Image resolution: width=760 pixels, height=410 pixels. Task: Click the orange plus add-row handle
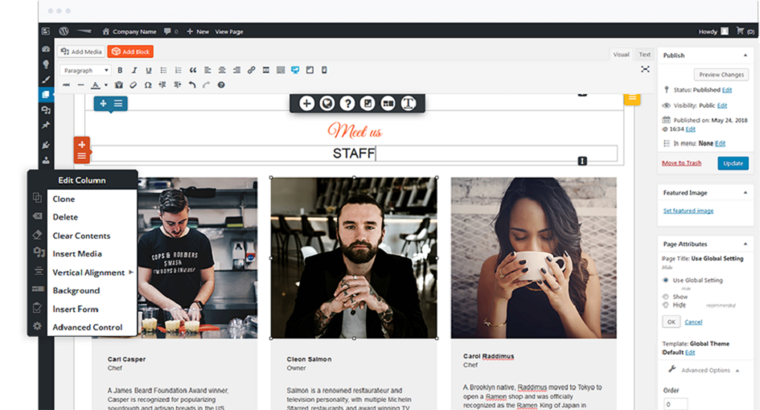click(x=82, y=145)
